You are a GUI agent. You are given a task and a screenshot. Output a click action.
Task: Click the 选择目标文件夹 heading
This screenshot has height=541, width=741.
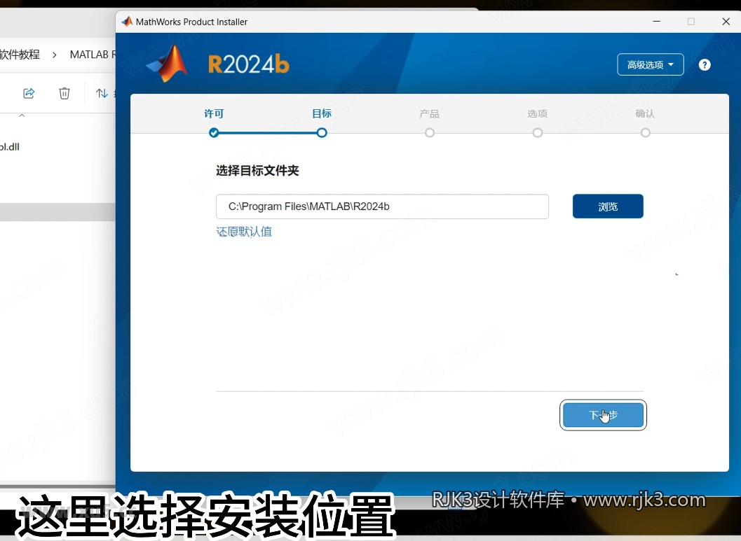[257, 170]
